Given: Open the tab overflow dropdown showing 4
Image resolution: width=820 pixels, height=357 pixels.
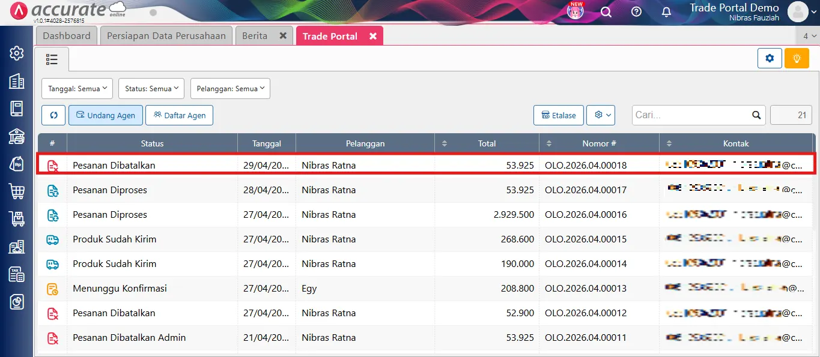Looking at the screenshot, I should [x=809, y=36].
